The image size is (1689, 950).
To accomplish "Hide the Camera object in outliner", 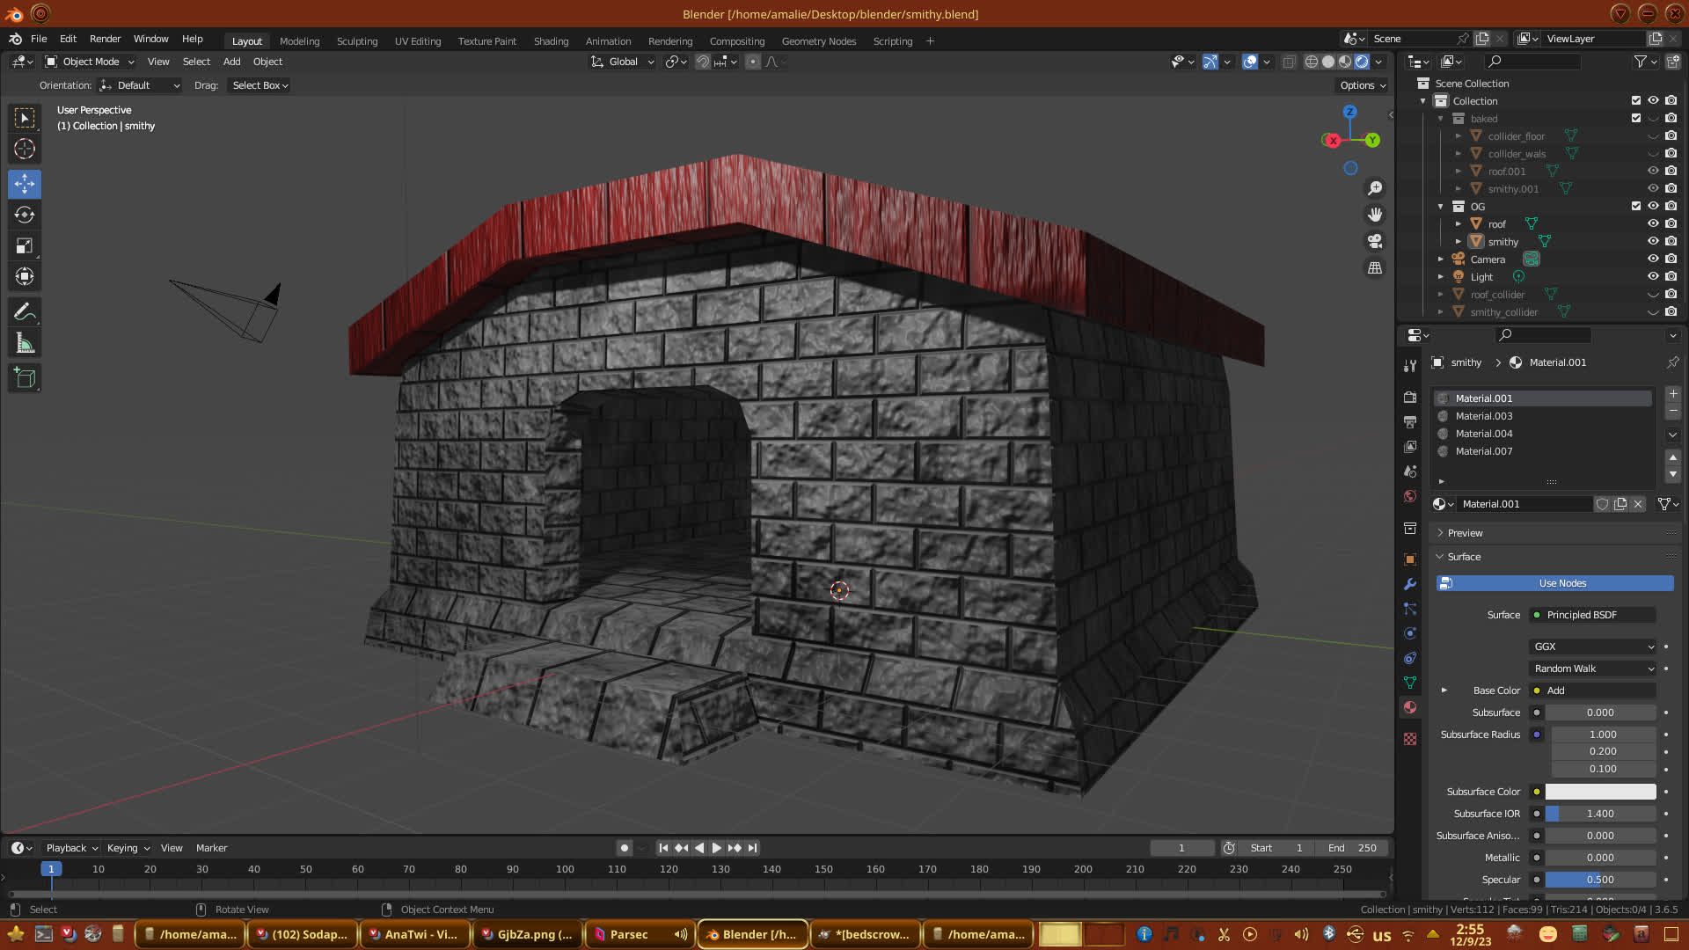I will tap(1653, 259).
